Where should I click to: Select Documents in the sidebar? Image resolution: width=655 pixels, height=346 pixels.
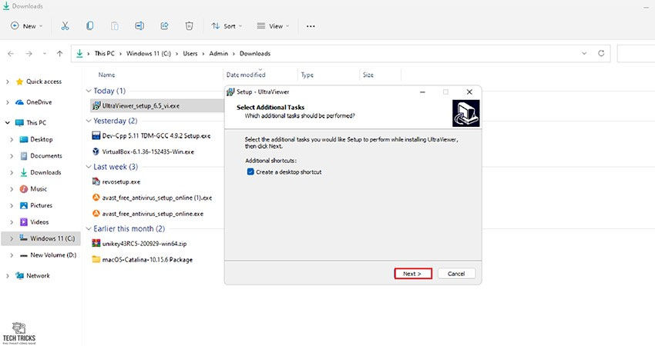point(46,156)
